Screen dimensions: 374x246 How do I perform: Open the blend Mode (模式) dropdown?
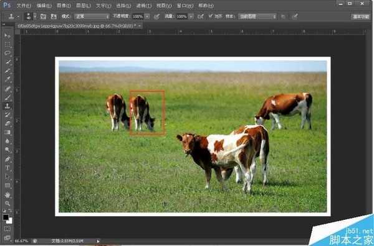(92, 16)
